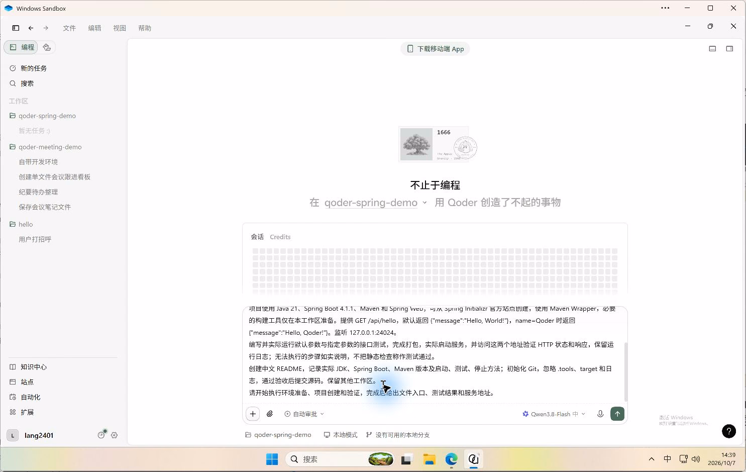Open the 自动审批 dropdown
This screenshot has height=472, width=746.
pos(304,414)
